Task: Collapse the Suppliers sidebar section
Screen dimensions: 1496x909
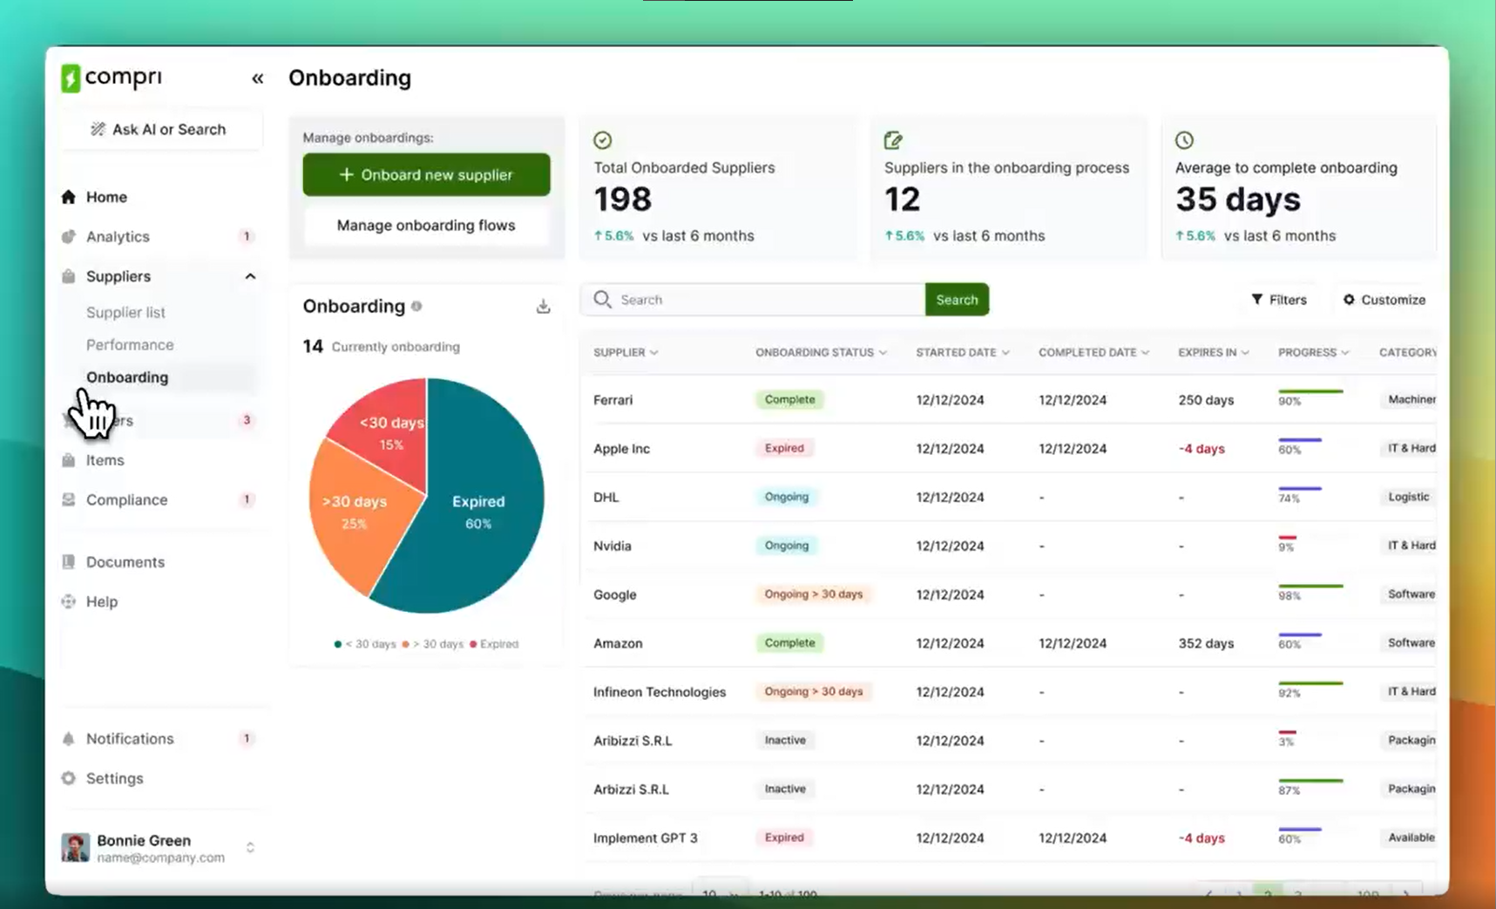Action: click(x=250, y=276)
